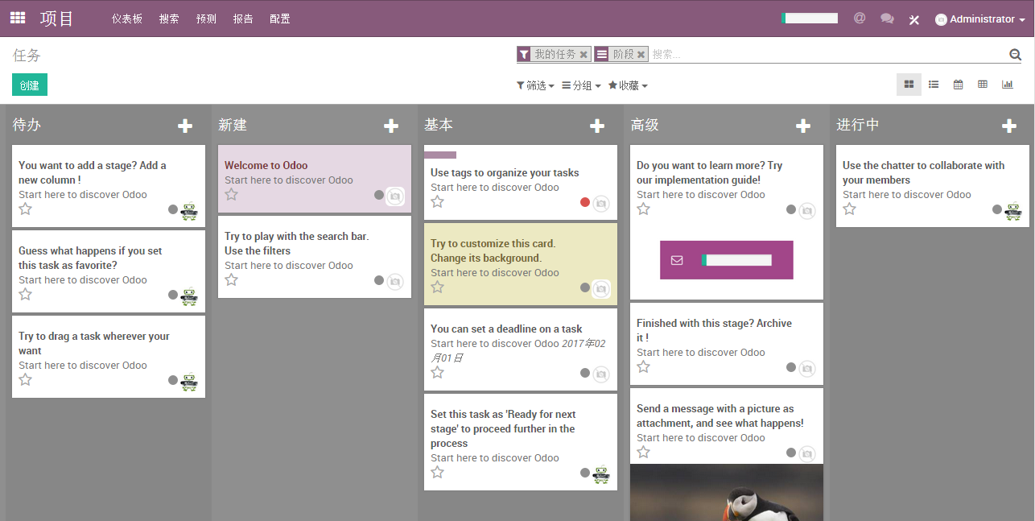Star the 'Guess what happens' favorite task

click(x=25, y=295)
